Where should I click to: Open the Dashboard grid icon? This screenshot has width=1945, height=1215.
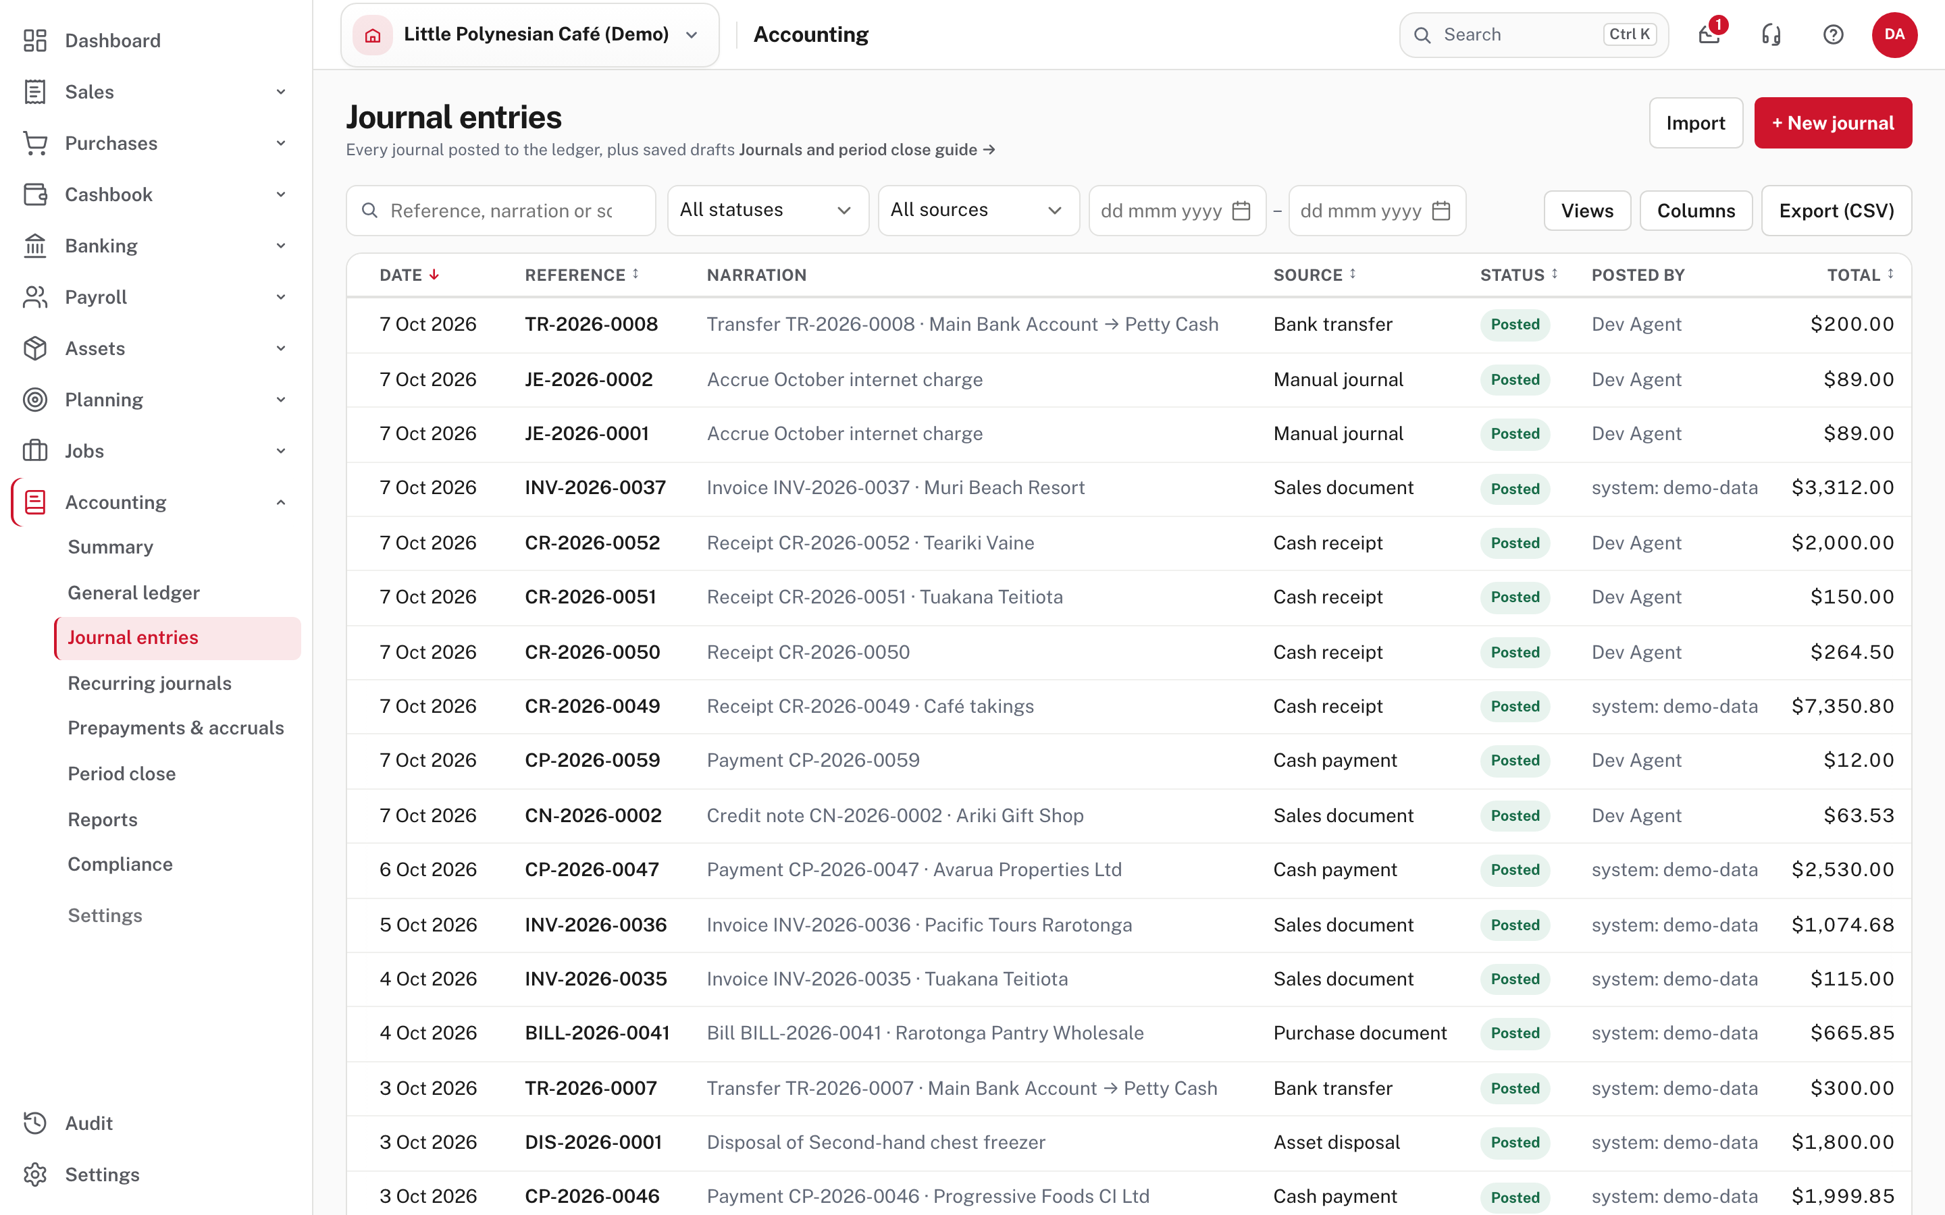point(34,40)
